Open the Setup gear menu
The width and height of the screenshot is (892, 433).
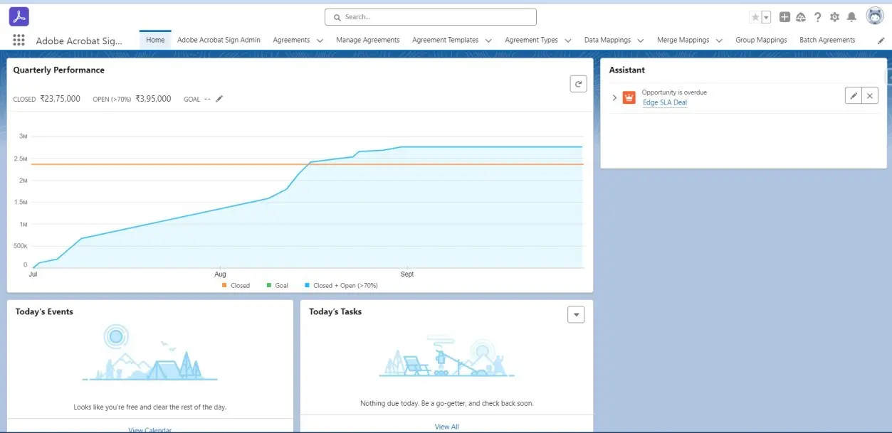834,17
